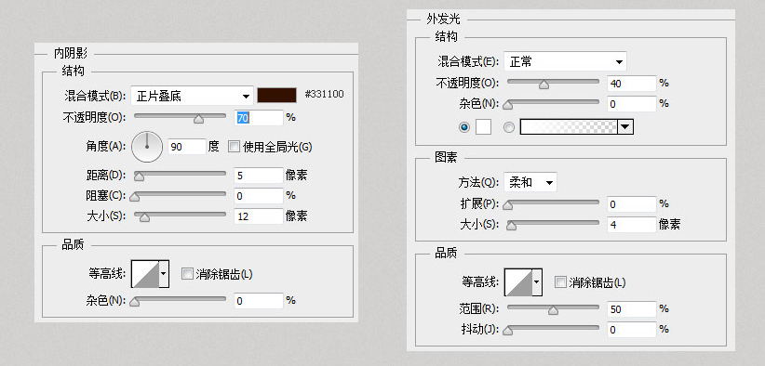Toggle 消除锯齿 checkbox in Inner Shadow

click(187, 274)
